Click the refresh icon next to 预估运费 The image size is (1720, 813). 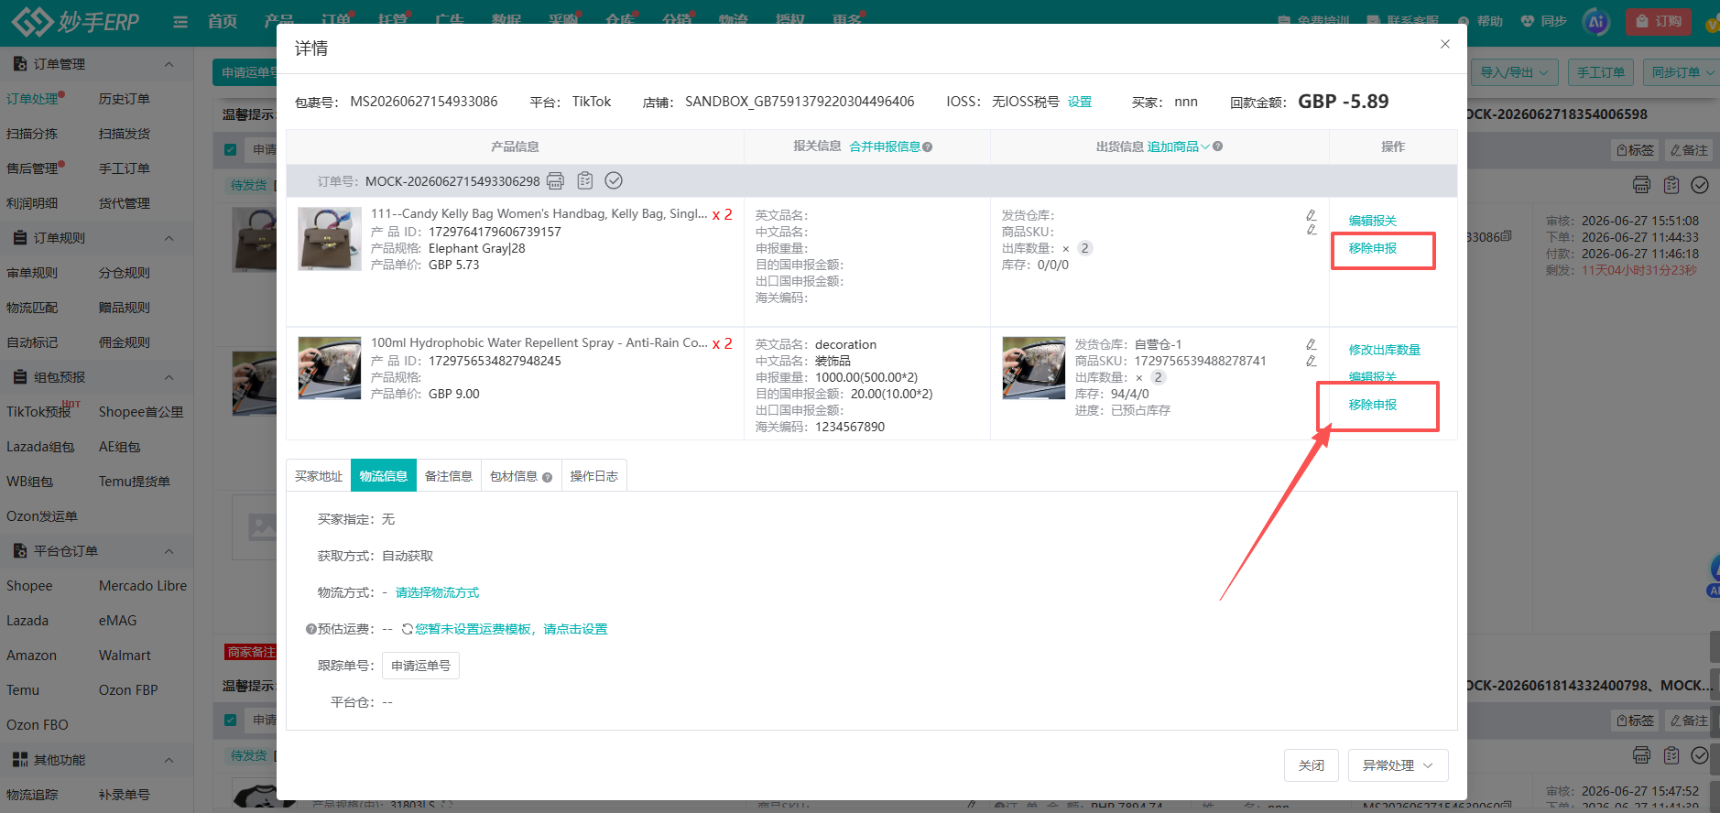point(408,629)
